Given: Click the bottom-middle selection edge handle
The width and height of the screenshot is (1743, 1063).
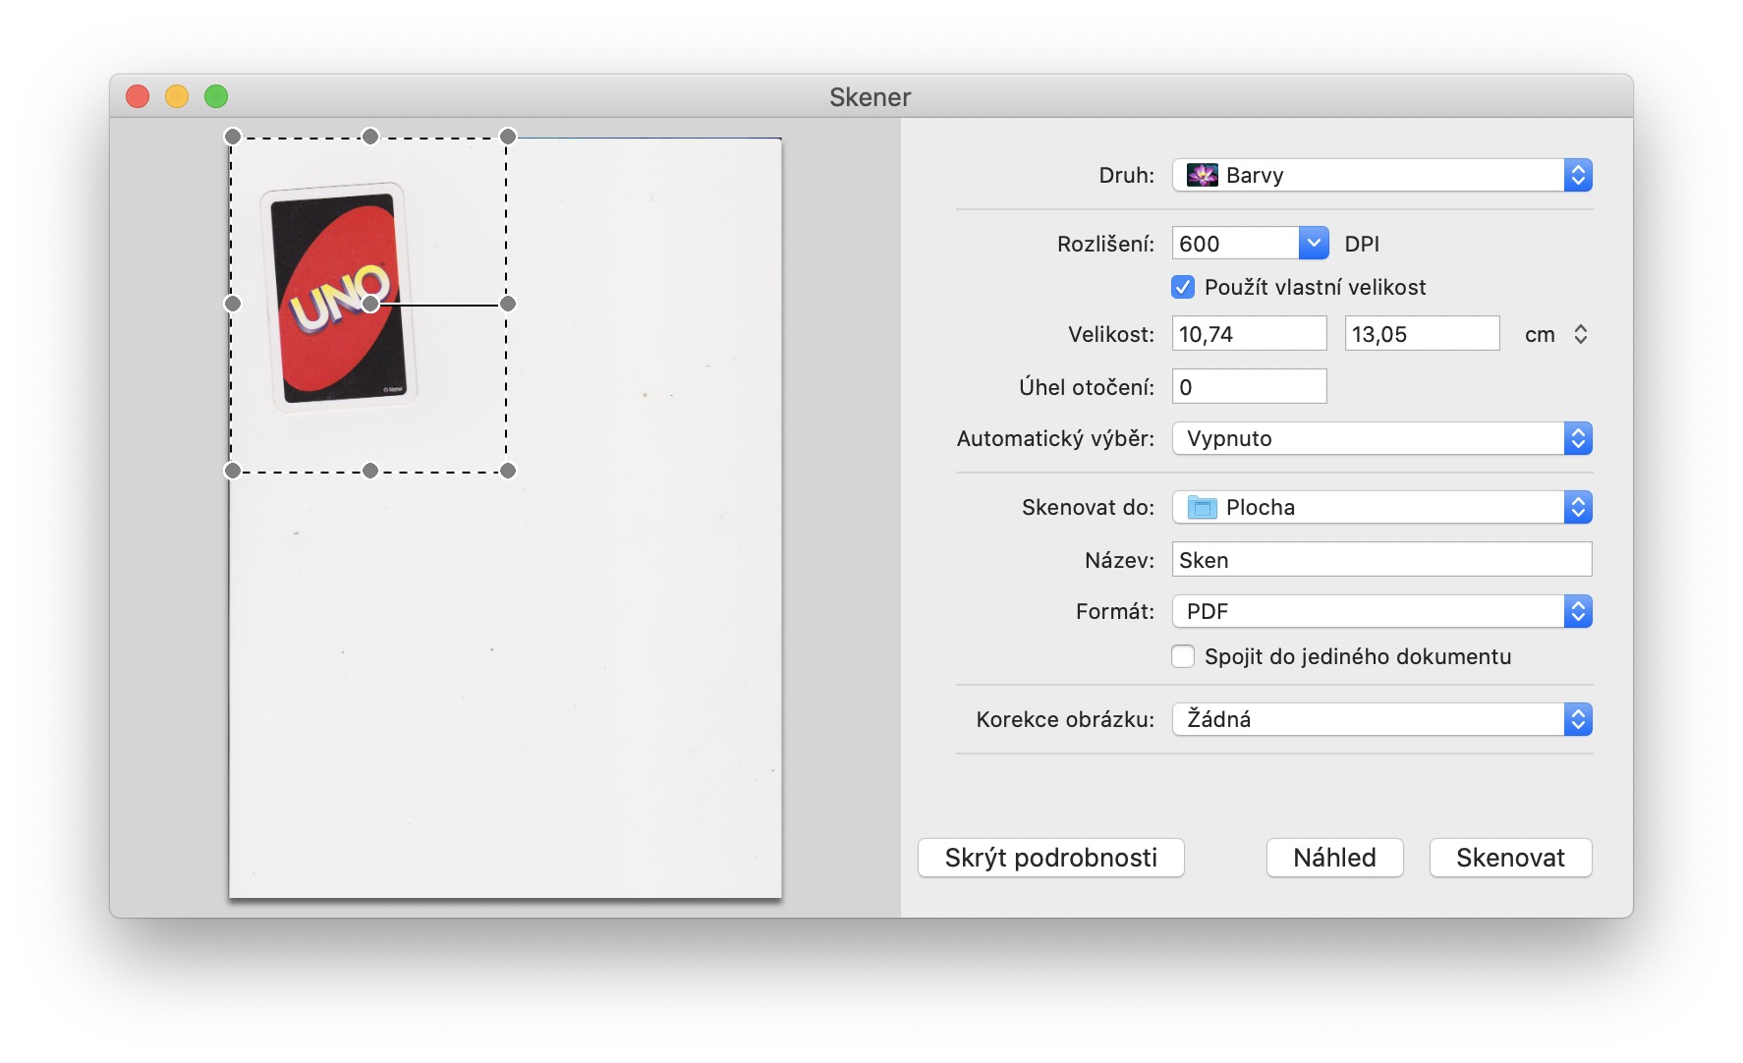Looking at the screenshot, I should coord(370,471).
